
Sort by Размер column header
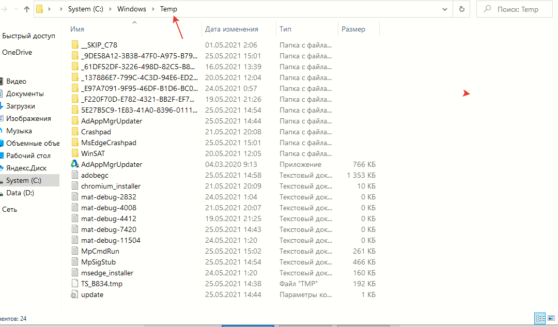point(353,29)
